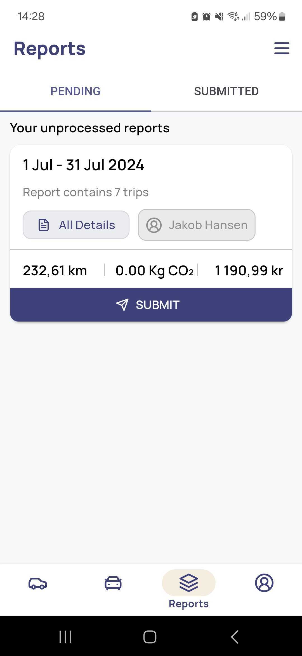This screenshot has width=302, height=656.
Task: Tap the document icon in All Details
Action: [x=44, y=225]
